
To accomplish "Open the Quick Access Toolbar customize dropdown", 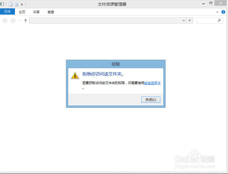I will pyautogui.click(x=22, y=4).
